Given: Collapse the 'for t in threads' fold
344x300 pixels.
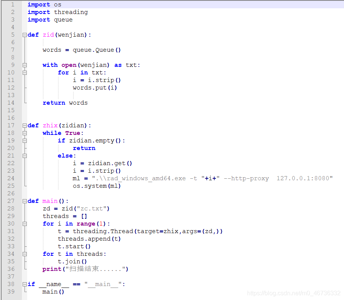Looking at the screenshot, I should [25, 254].
